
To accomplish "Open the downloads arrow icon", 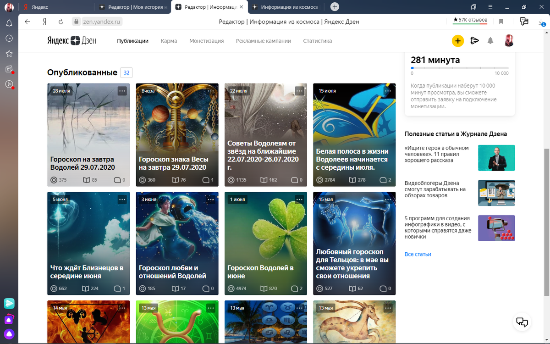I will (541, 22).
